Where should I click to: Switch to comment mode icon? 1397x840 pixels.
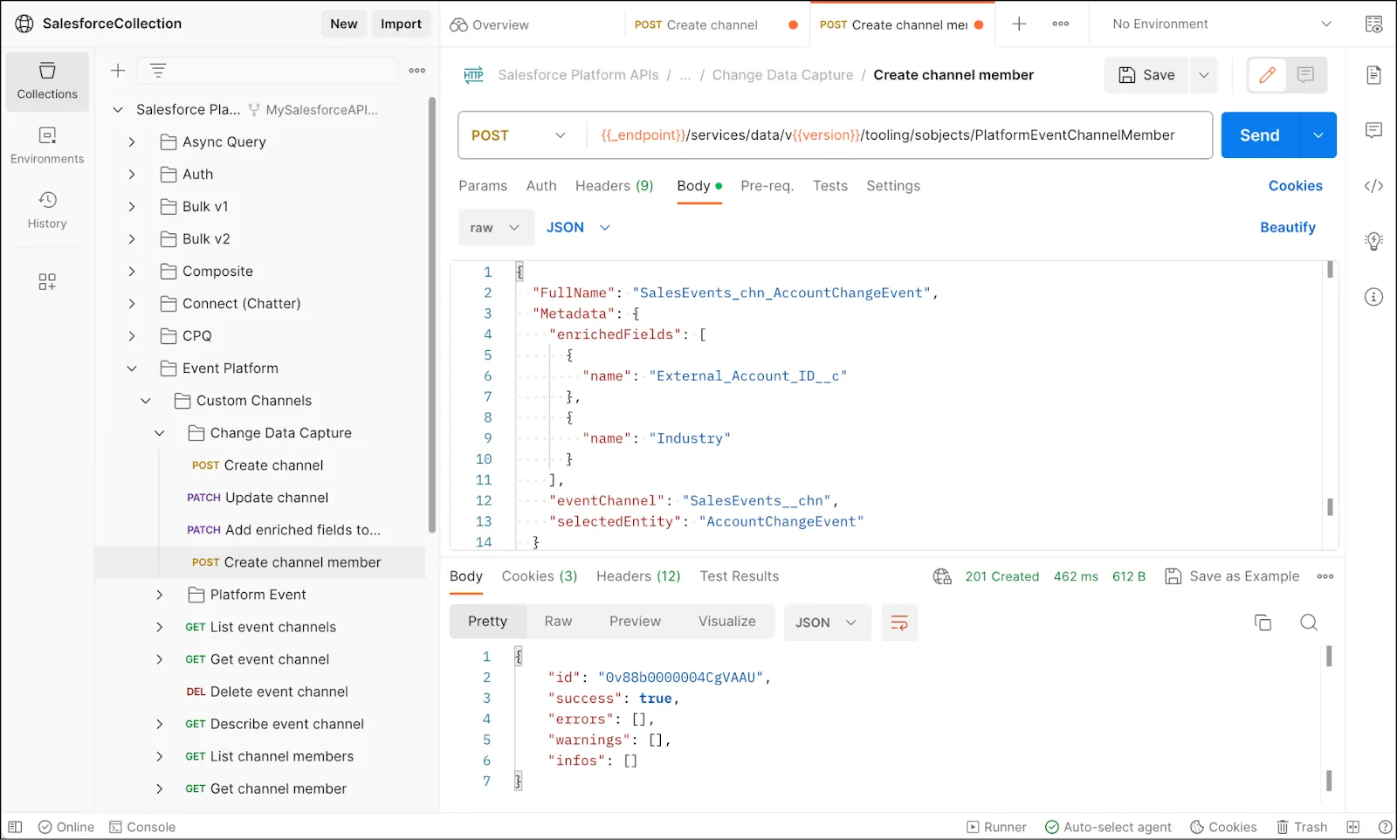pyautogui.click(x=1306, y=75)
